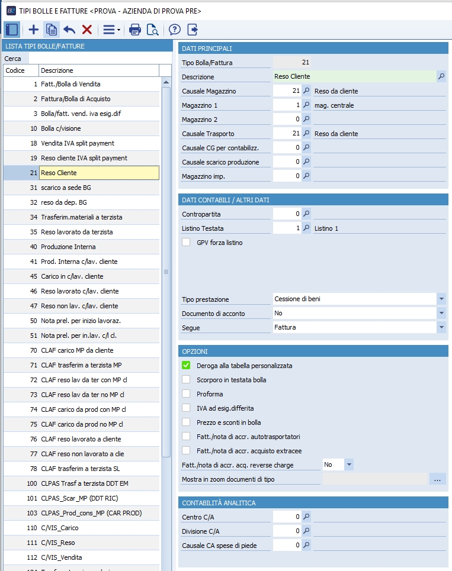Enable the Proforma checkbox
This screenshot has height=571, width=452.
(186, 394)
